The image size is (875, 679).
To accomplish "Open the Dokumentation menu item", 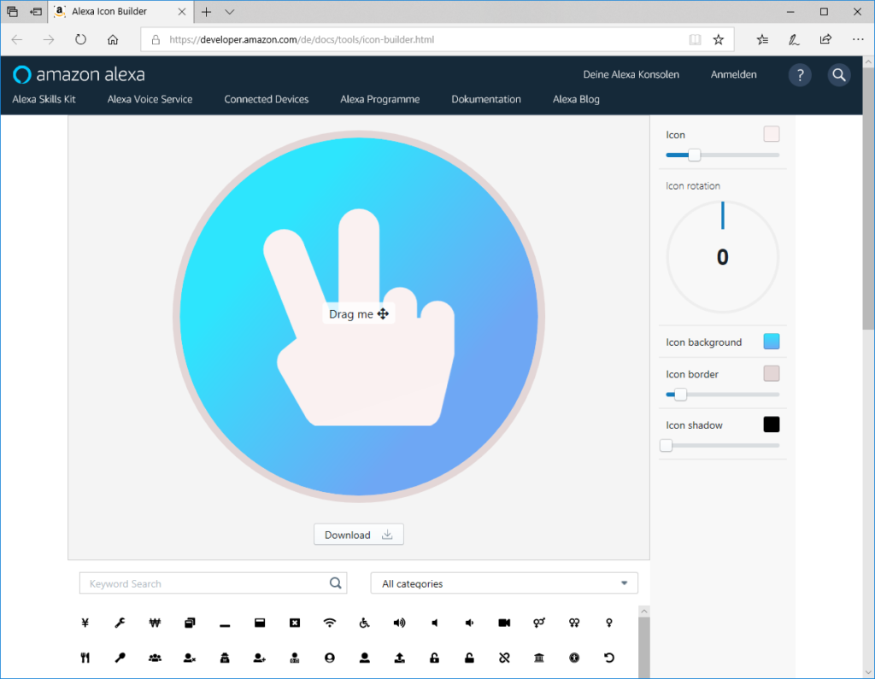I will [486, 99].
